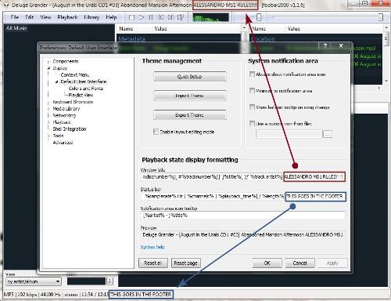This screenshot has width=391, height=301.
Task: Click the Play toolbar button
Action: (142, 17)
